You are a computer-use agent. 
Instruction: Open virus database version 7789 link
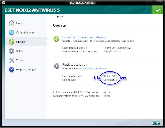coord(112,52)
